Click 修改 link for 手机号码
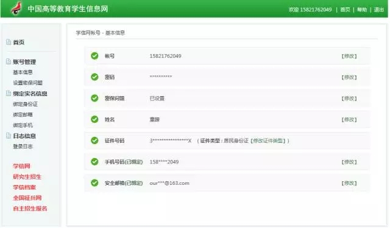This screenshot has width=390, height=228. [349, 162]
